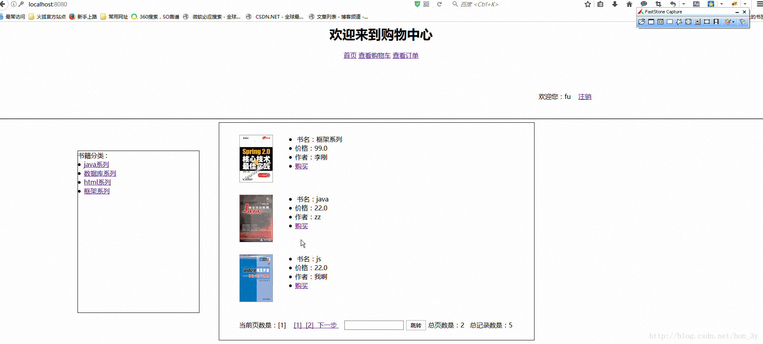
Task: Open the browser hamburger menu
Action: [x=759, y=4]
